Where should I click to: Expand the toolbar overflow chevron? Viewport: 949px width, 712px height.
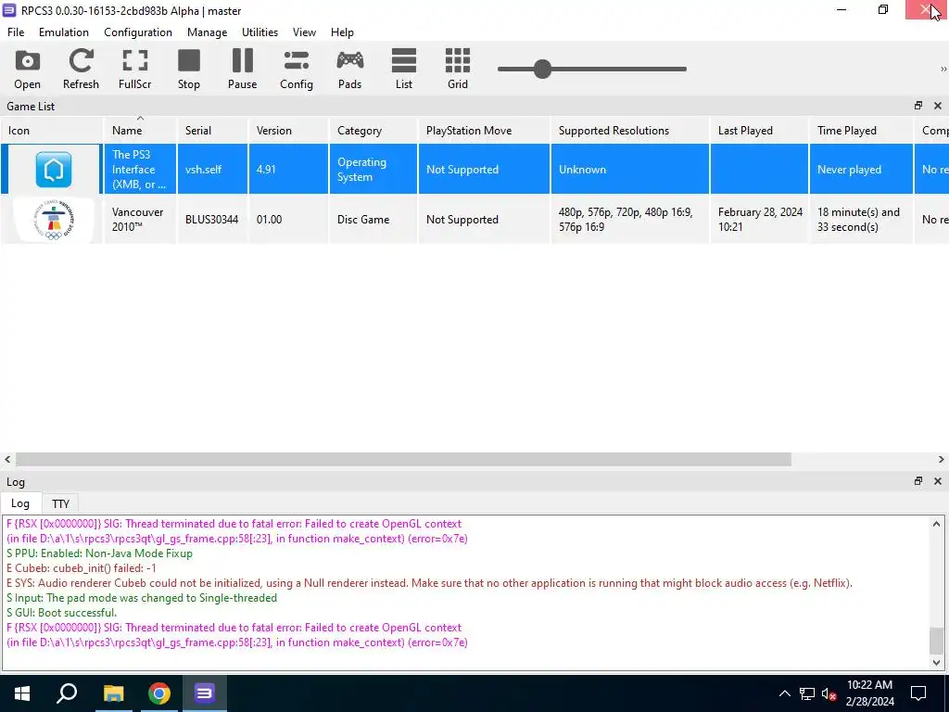point(943,69)
